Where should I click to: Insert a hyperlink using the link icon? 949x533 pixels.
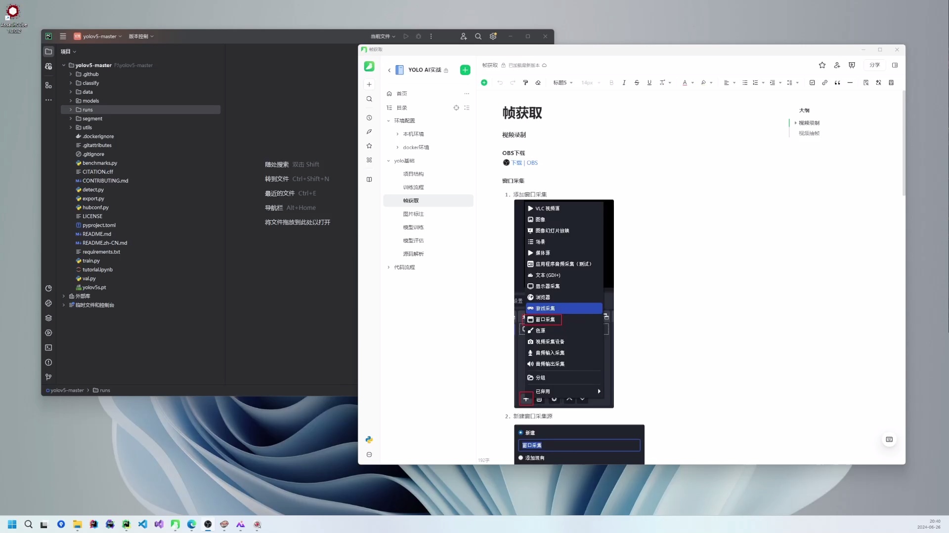(825, 82)
